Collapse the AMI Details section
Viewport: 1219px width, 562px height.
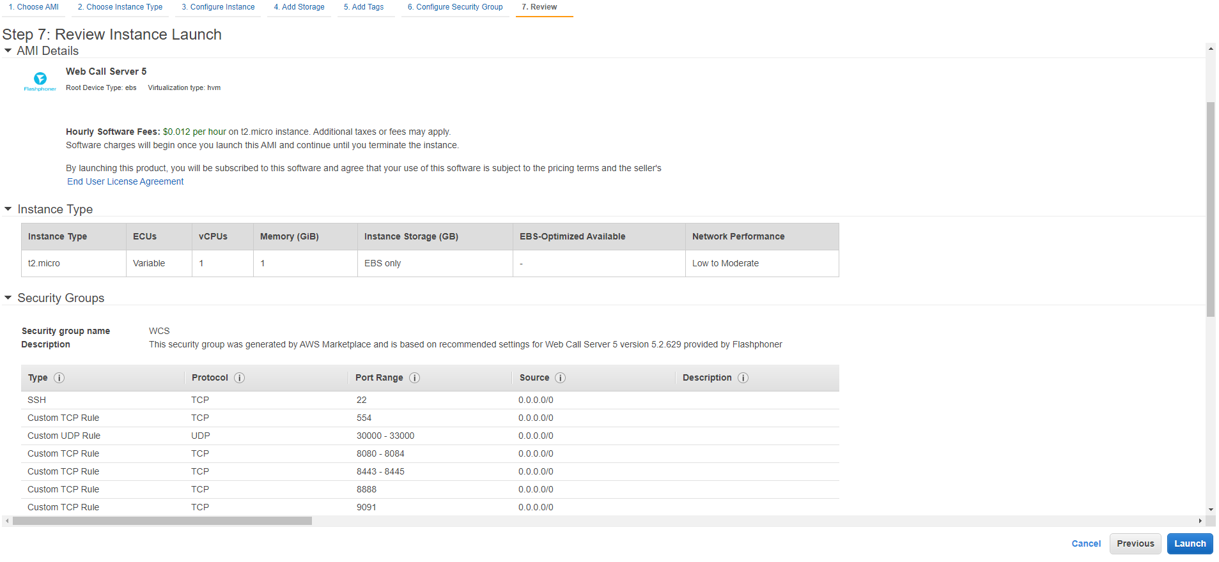8,51
